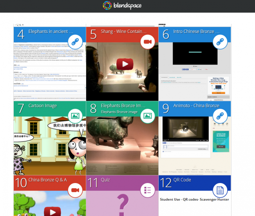
Task: Open the blendspace wordmark text
Action: 128,6
